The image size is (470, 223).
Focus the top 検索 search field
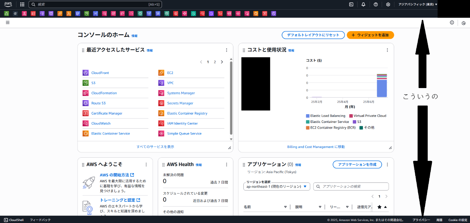[95, 4]
